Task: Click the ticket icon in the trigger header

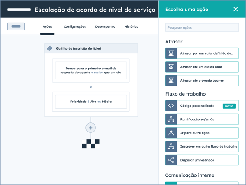Action: [50, 48]
